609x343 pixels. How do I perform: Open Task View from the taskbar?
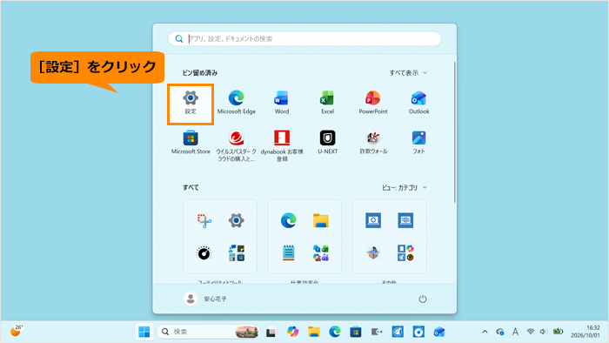[x=271, y=333]
